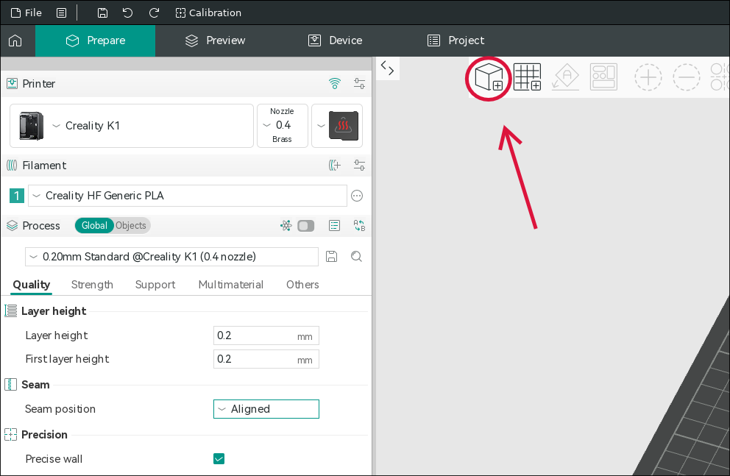Screen dimensions: 730x476
Task: Expand the Seam position Aligned dropdown
Action: (x=266, y=409)
